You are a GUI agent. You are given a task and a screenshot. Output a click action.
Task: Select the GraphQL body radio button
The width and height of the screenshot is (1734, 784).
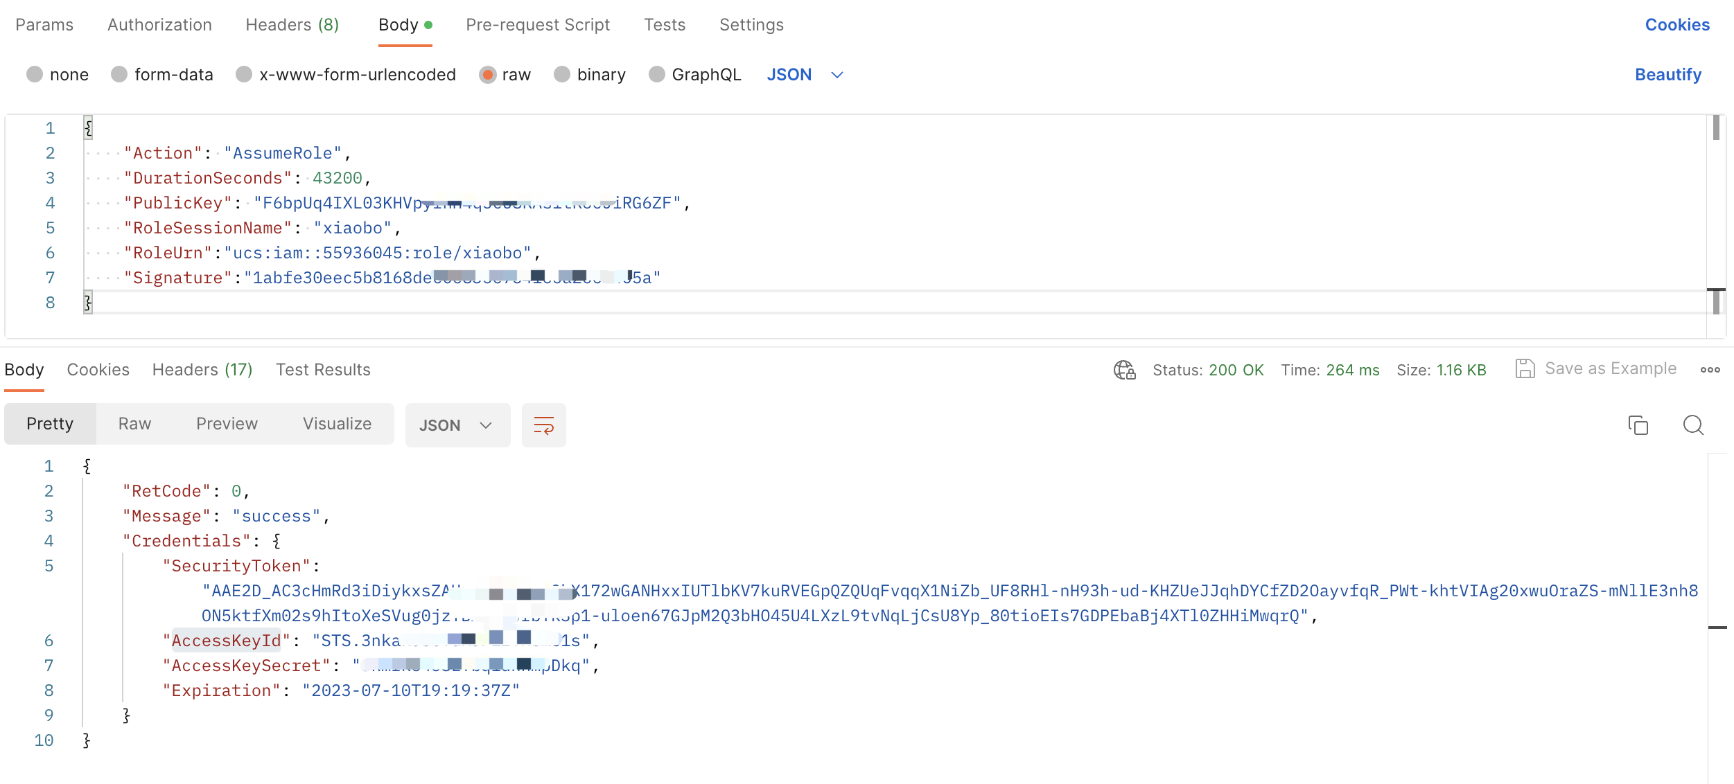point(656,75)
